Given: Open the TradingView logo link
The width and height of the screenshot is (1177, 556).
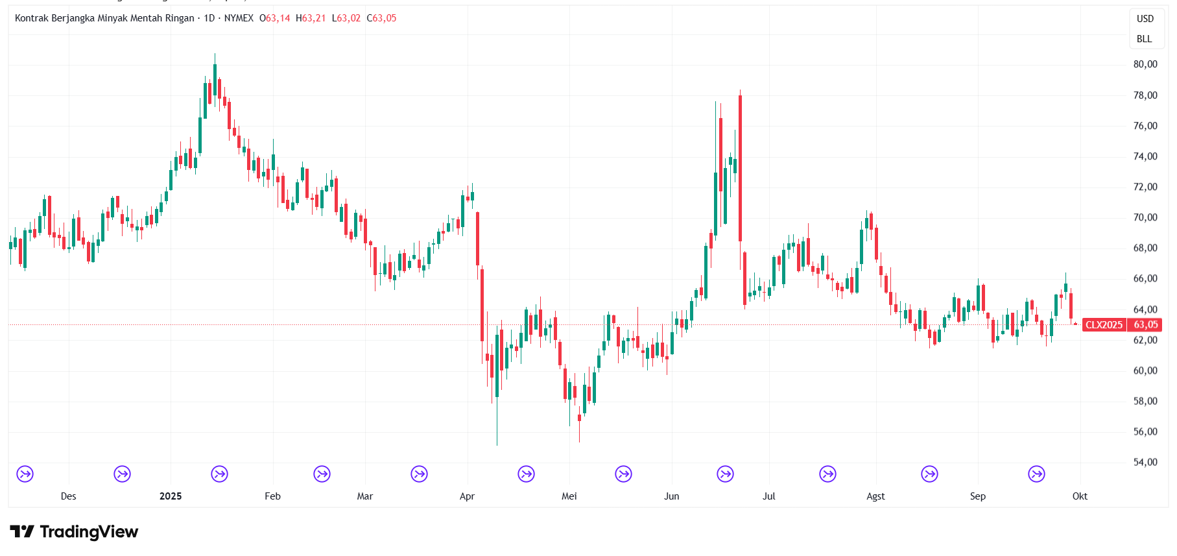Looking at the screenshot, I should [x=74, y=532].
